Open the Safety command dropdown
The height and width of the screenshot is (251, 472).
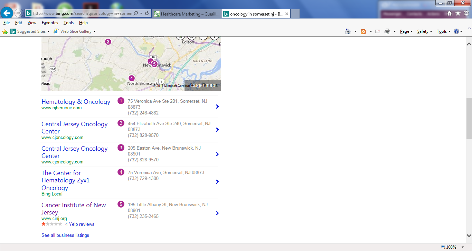click(x=425, y=31)
